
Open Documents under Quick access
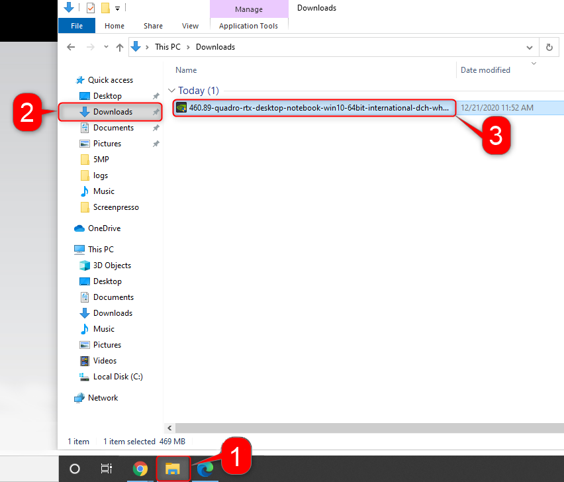click(113, 128)
